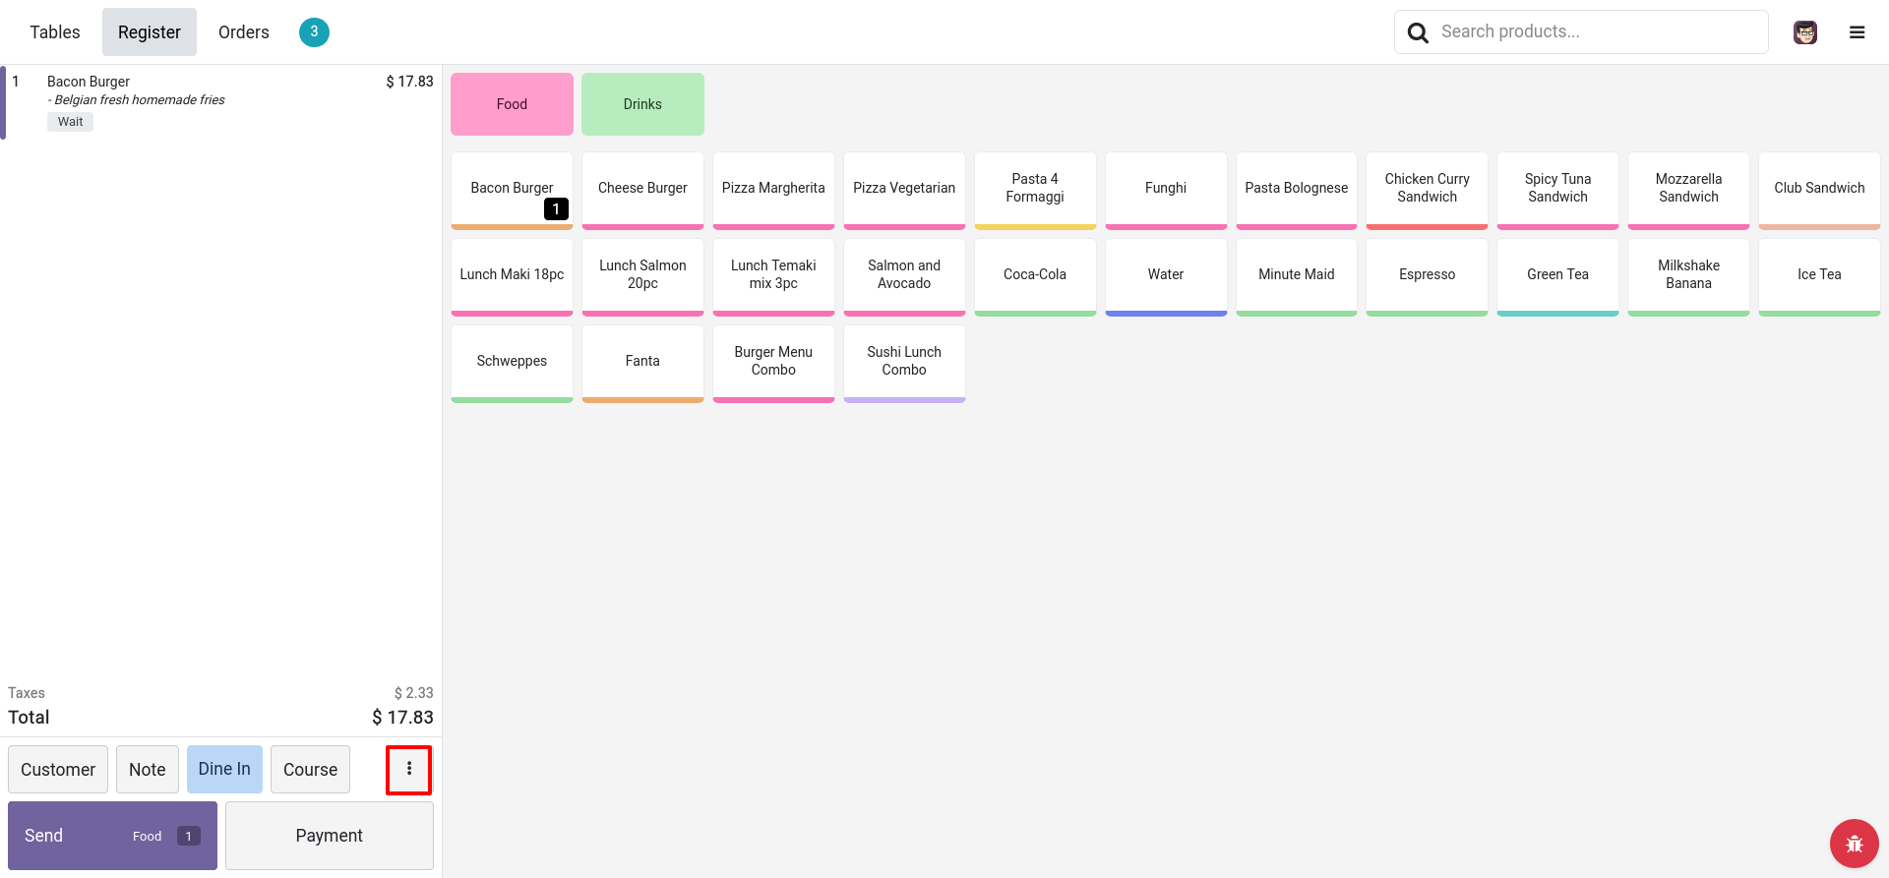Click the Course button
The image size is (1889, 878).
(x=310, y=769)
